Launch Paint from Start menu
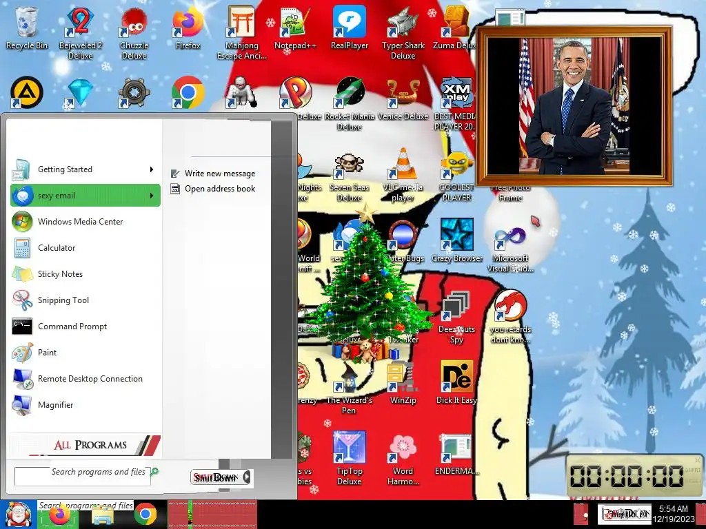 coord(85,352)
